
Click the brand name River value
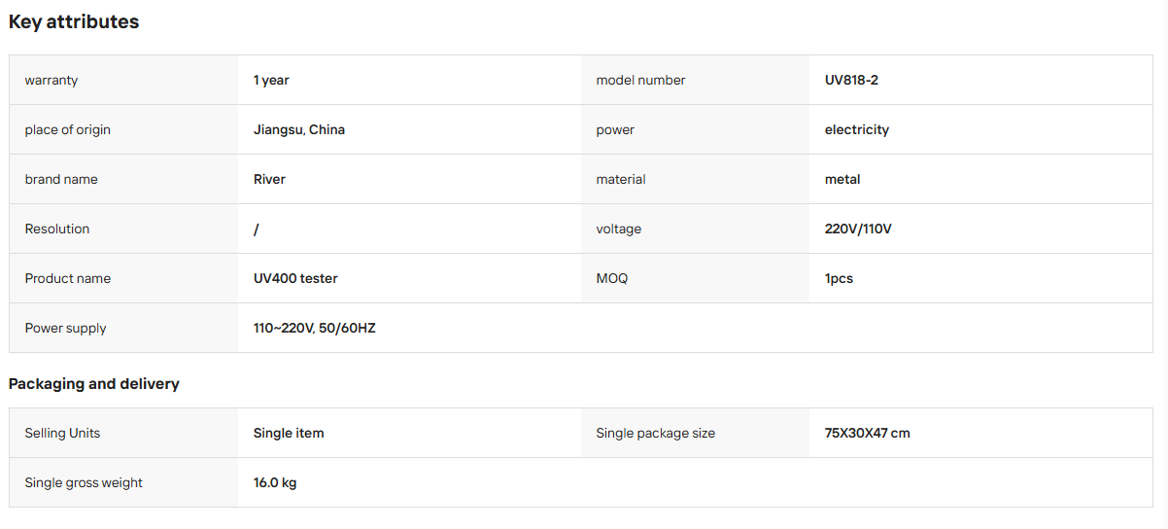click(x=269, y=179)
